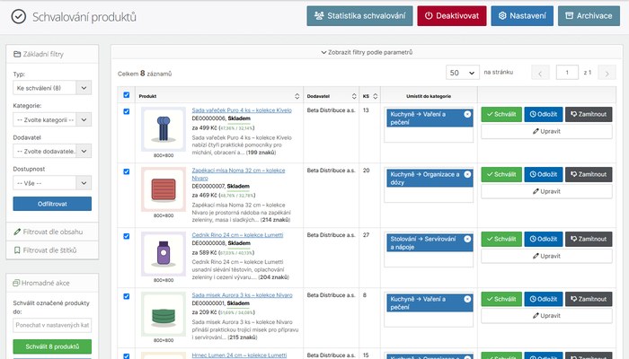Toggle the select-all checkbox in table header
Image resolution: width=629 pixels, height=359 pixels.
click(127, 95)
